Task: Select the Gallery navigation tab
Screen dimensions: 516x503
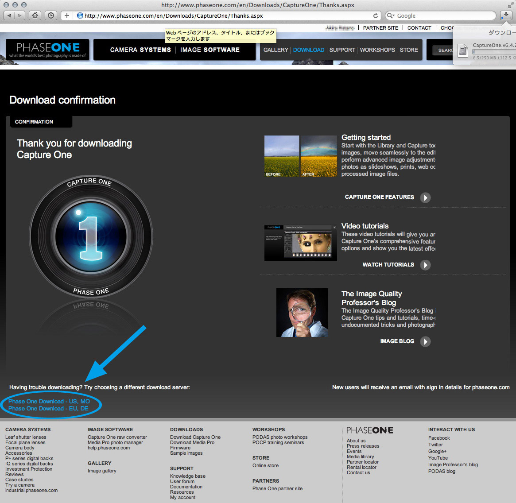Action: tap(275, 50)
